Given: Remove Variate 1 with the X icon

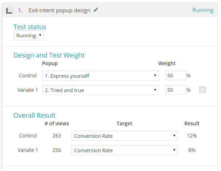Looking at the screenshot, I should click(203, 90).
